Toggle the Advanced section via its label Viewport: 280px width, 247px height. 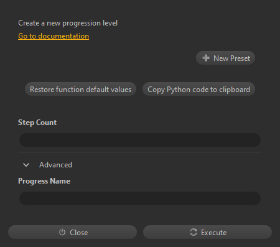(55, 165)
